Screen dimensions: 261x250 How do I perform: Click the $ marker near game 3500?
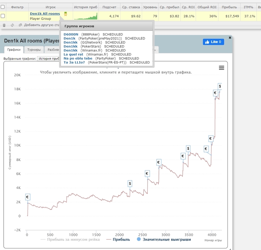[188, 148]
